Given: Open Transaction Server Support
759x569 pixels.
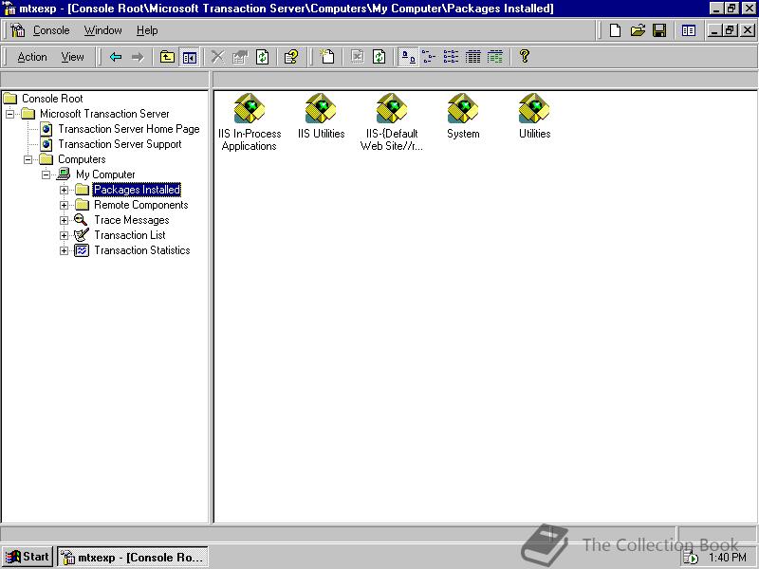Looking at the screenshot, I should coord(120,144).
